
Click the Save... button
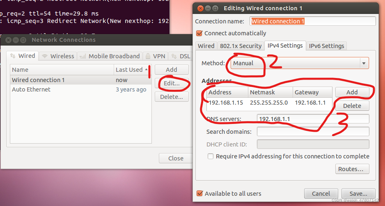(x=358, y=194)
